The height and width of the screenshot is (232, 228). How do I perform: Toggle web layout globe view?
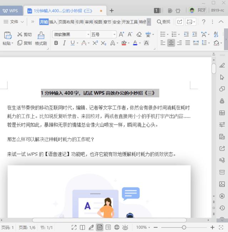[x=117, y=227]
